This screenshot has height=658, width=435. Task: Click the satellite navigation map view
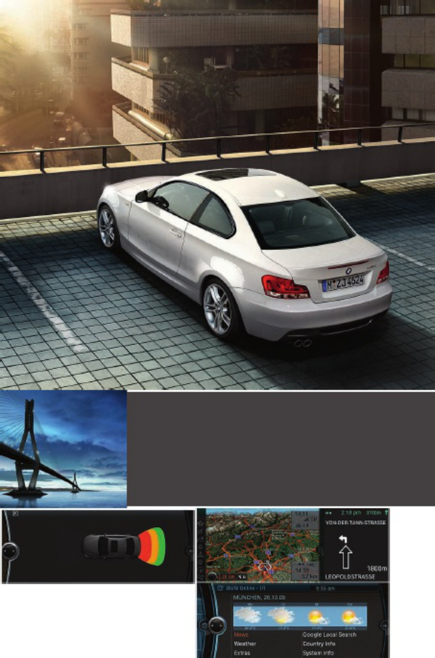[264, 545]
